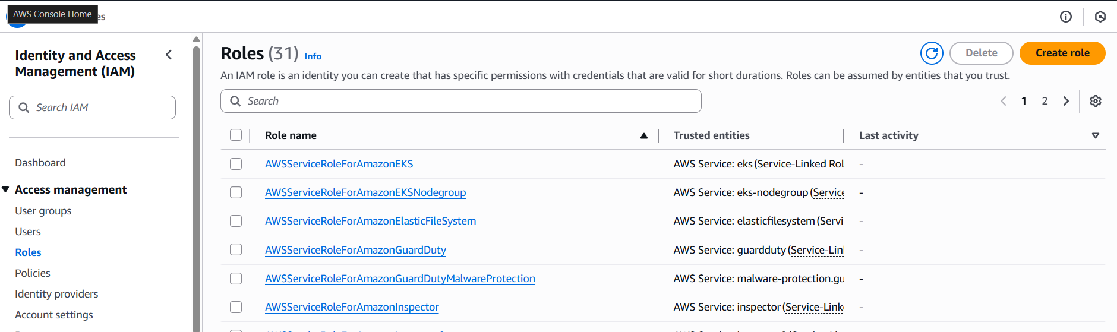
Task: Open the Info link beside Roles
Action: 313,56
